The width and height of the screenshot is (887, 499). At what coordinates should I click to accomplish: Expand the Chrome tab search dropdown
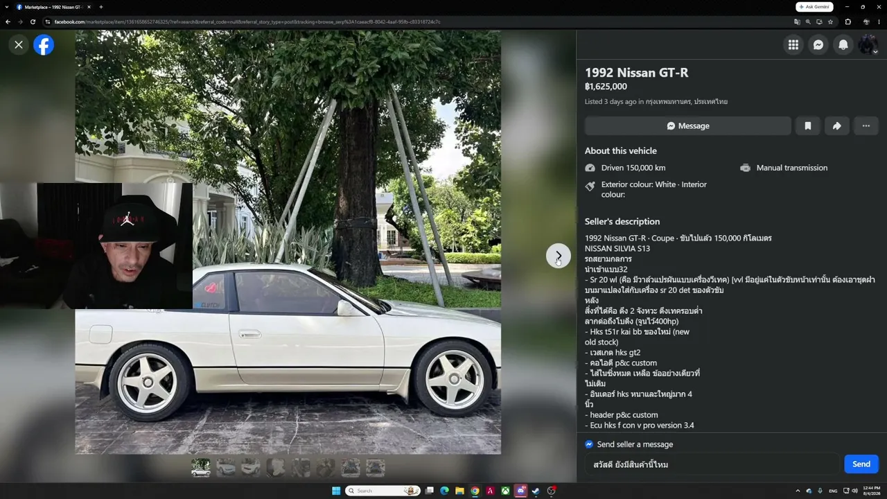[x=6, y=7]
